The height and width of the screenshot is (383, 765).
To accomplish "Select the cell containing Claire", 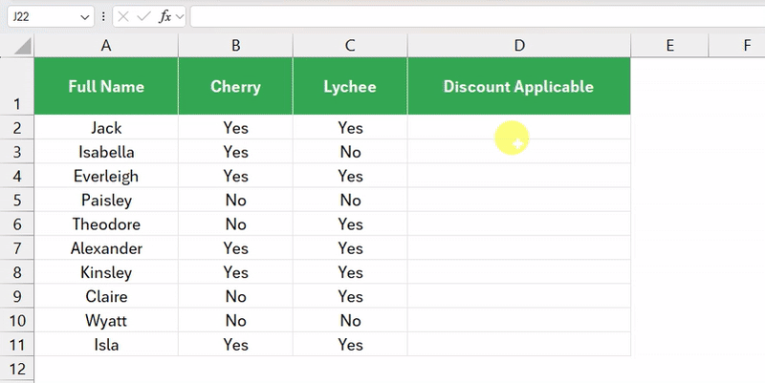I will click(x=106, y=296).
